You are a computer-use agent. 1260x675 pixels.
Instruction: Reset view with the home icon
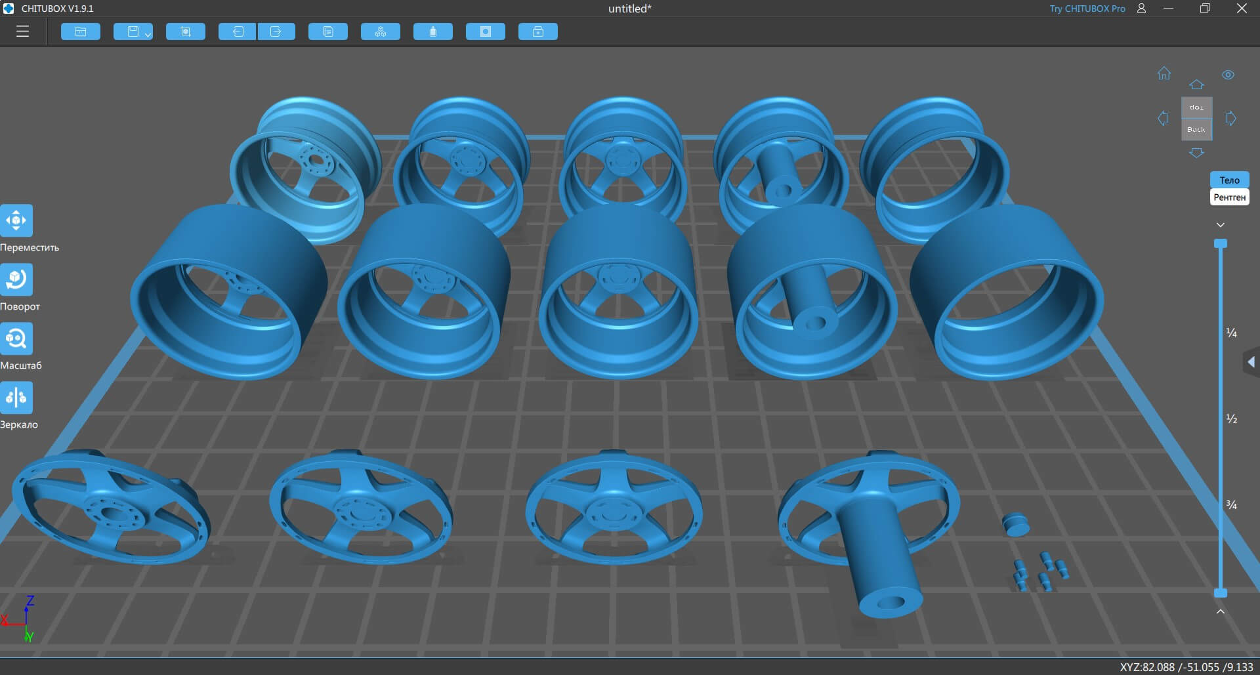1164,73
